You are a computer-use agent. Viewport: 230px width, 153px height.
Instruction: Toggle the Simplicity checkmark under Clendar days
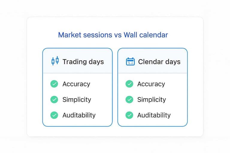coord(129,100)
